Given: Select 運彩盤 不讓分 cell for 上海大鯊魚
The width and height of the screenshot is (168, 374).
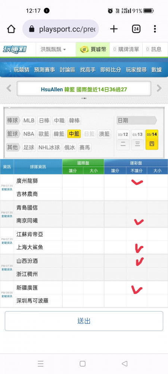Looking at the screenshot, I should coord(137,247).
